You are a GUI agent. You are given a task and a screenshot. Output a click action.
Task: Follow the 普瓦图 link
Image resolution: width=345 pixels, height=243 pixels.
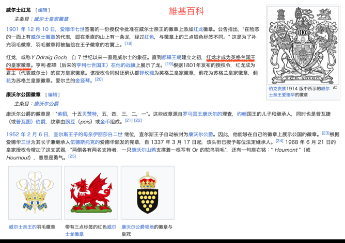click(x=23, y=122)
